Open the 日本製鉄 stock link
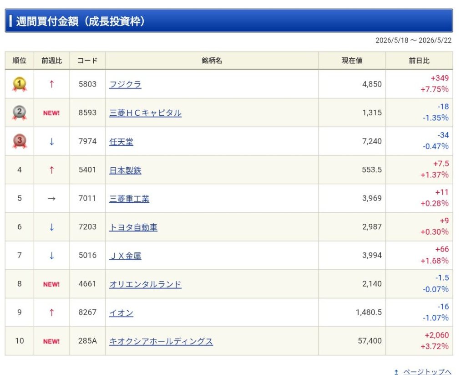This screenshot has width=466, height=375. coord(125,170)
